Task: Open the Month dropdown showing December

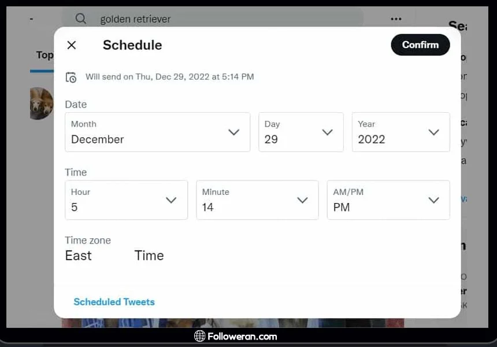Action: click(157, 132)
